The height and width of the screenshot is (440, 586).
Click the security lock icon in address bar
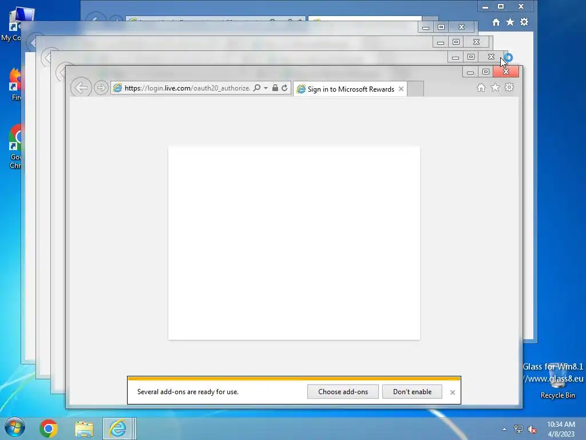275,88
